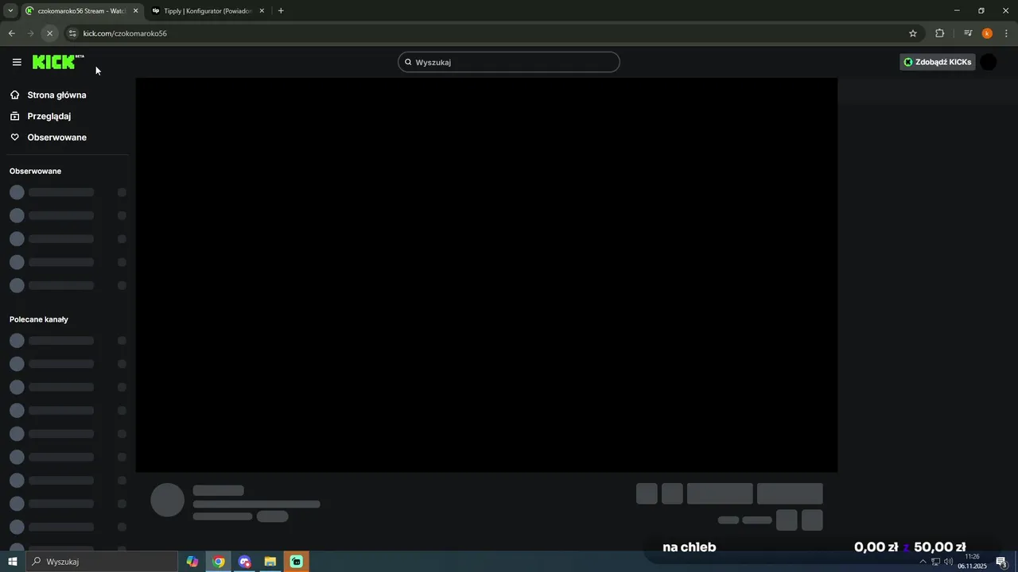The height and width of the screenshot is (572, 1018).
Task: Click the Windows taskbar Wyszukaj search box
Action: pyautogui.click(x=101, y=562)
